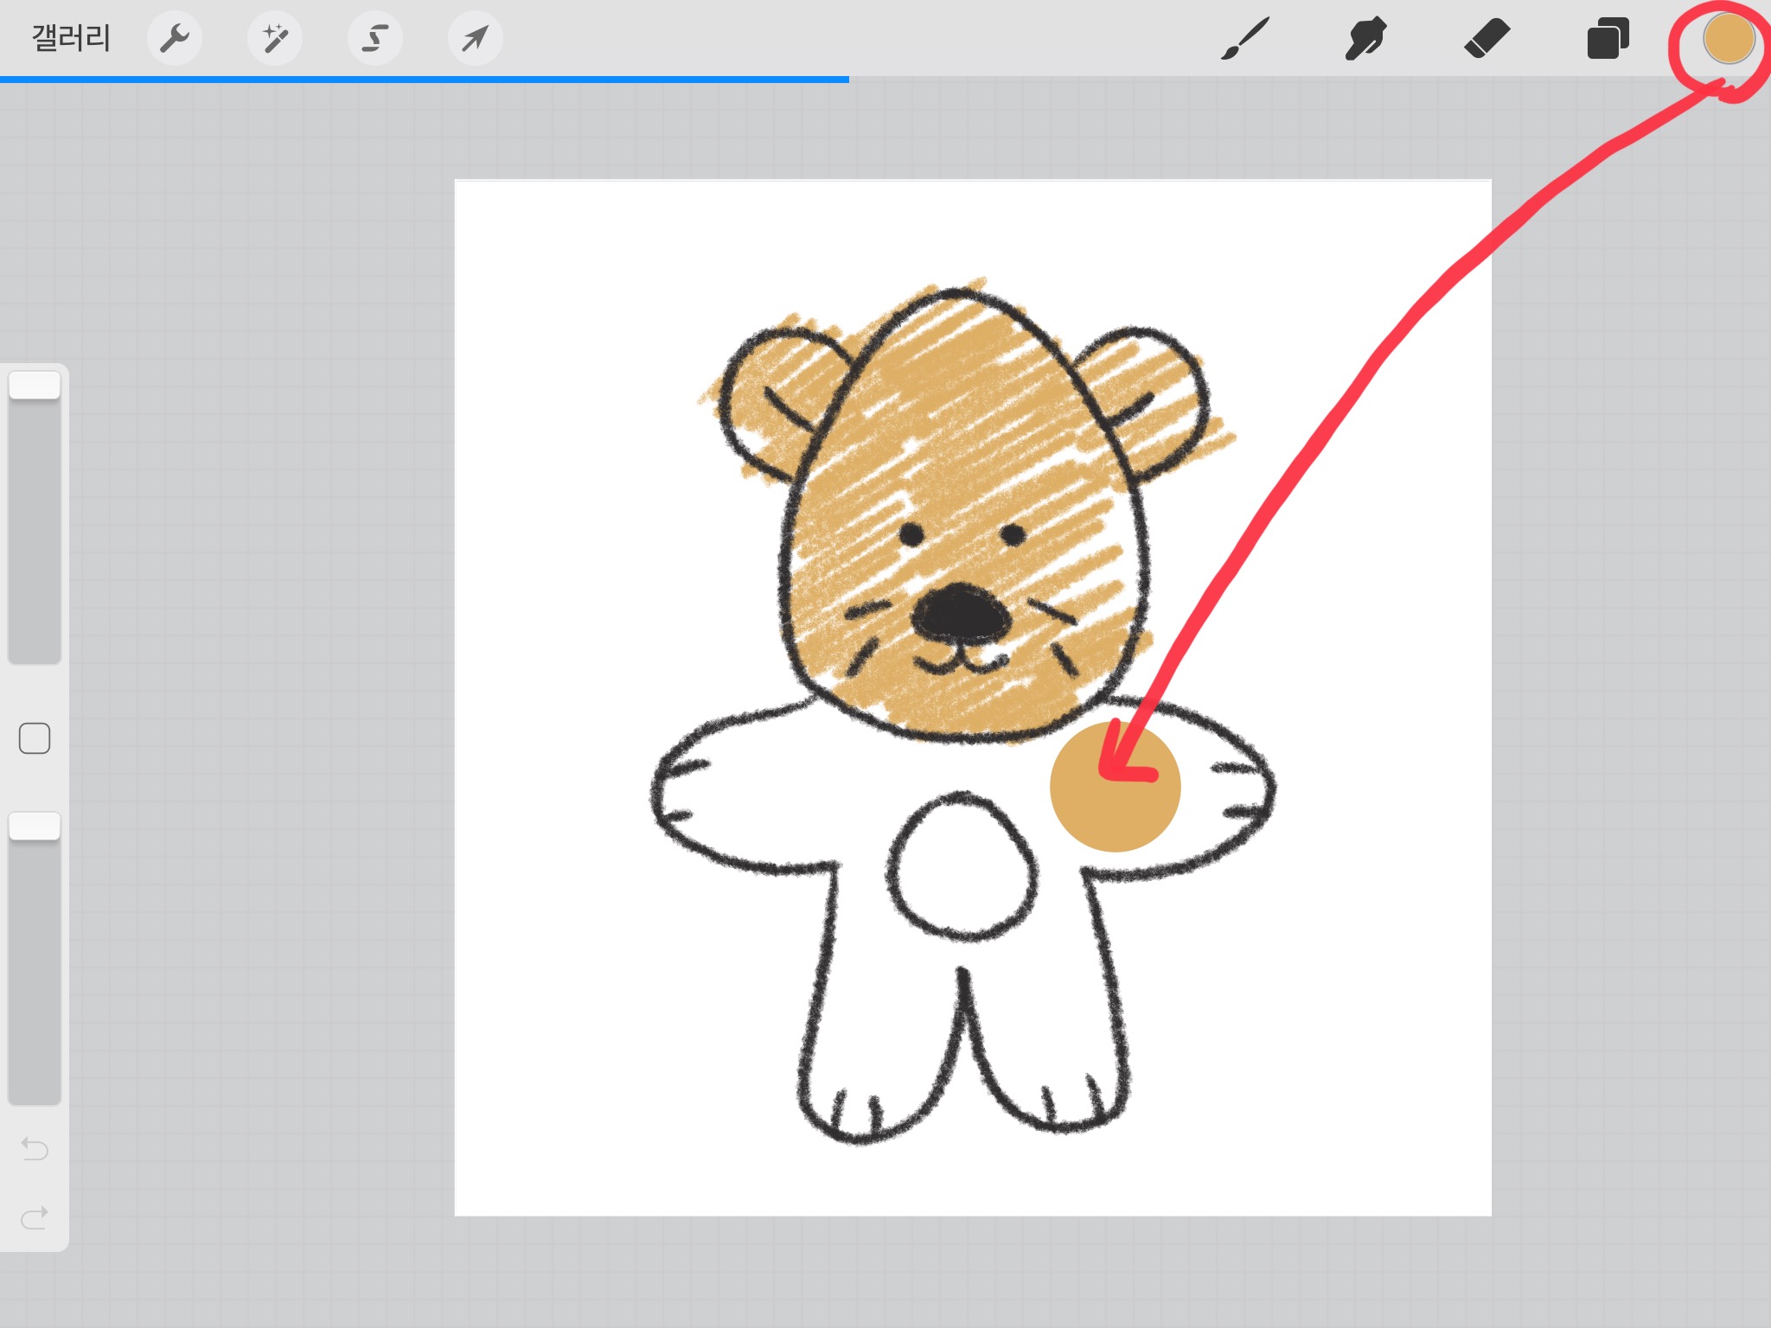Select the Paint brush tool

[1245, 38]
